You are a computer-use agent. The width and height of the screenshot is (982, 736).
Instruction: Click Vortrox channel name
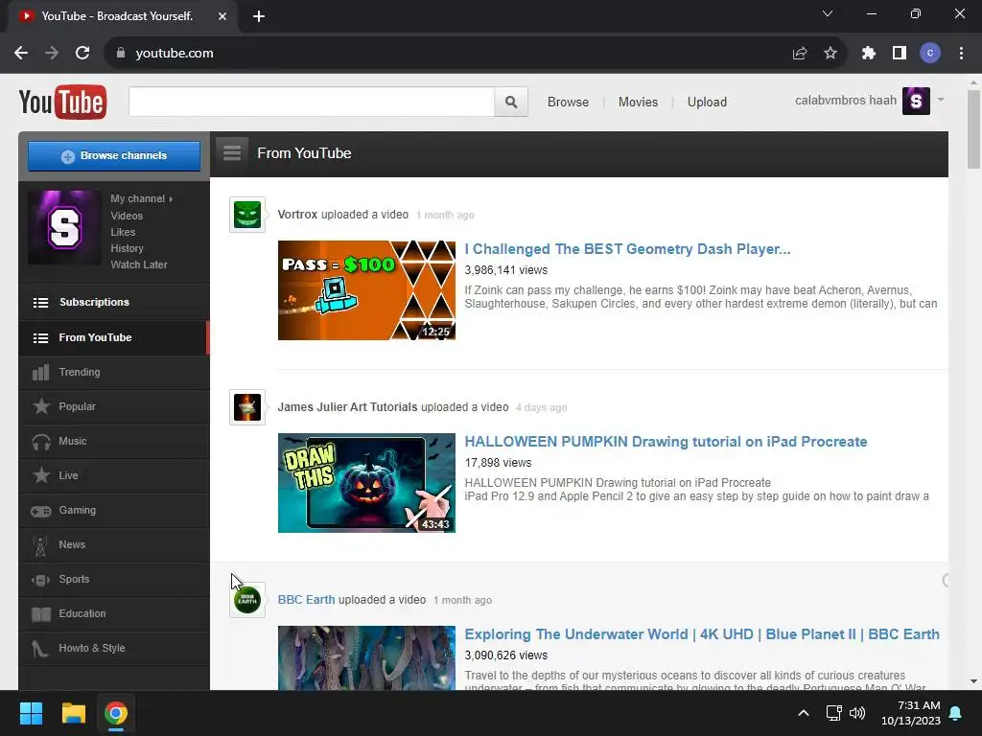point(297,215)
